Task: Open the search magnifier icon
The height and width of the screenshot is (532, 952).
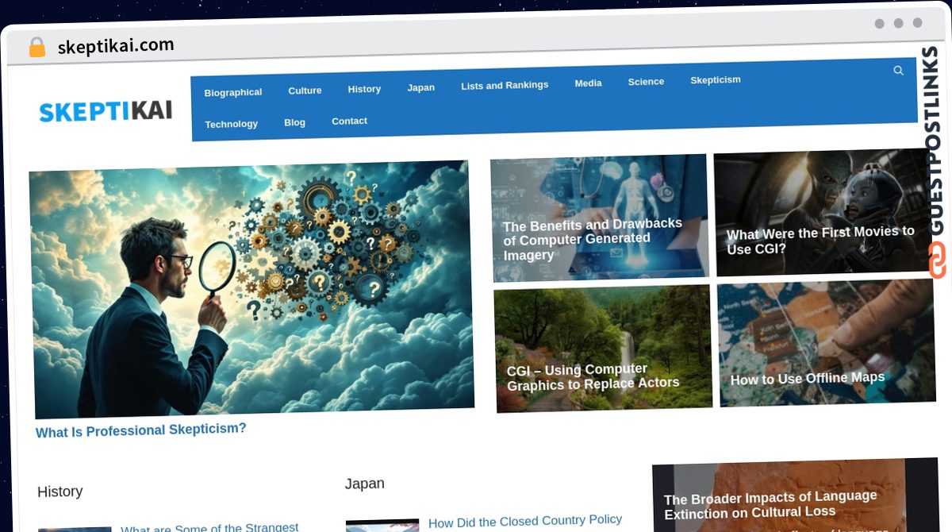Action: [x=898, y=71]
